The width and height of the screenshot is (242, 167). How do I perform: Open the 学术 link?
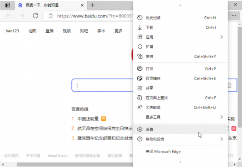pos(101,31)
